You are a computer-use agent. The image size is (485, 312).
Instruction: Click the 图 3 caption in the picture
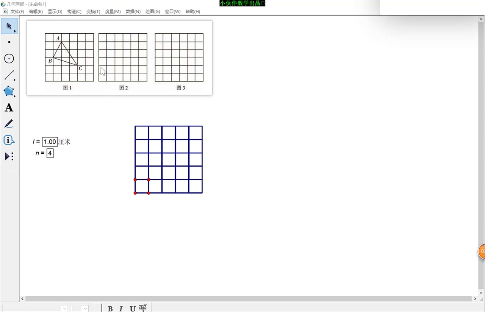(181, 87)
